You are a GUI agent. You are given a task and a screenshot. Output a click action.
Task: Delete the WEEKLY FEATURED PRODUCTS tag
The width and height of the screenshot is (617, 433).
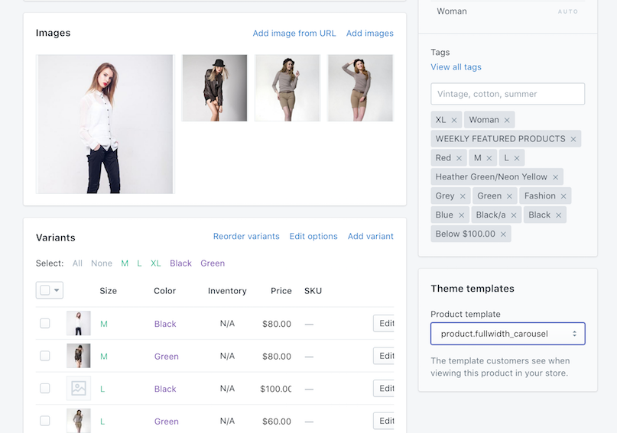(x=573, y=139)
